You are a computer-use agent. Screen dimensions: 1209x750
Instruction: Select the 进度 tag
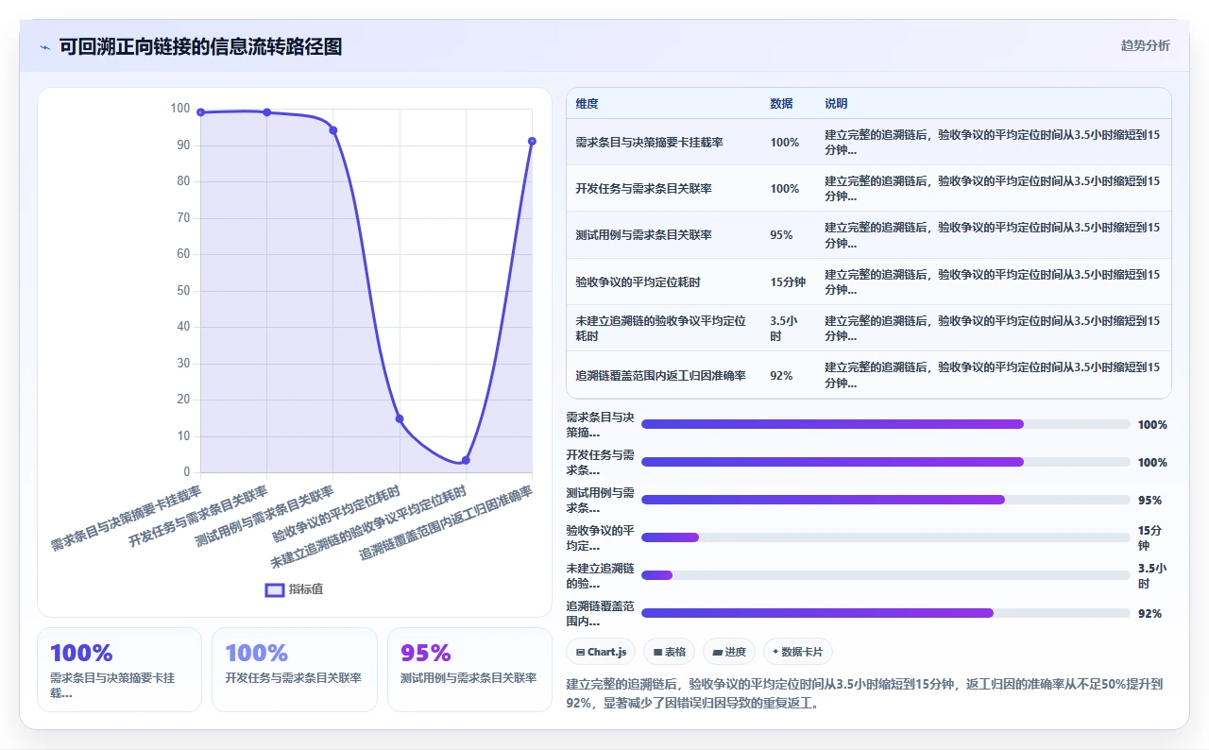[x=729, y=652]
